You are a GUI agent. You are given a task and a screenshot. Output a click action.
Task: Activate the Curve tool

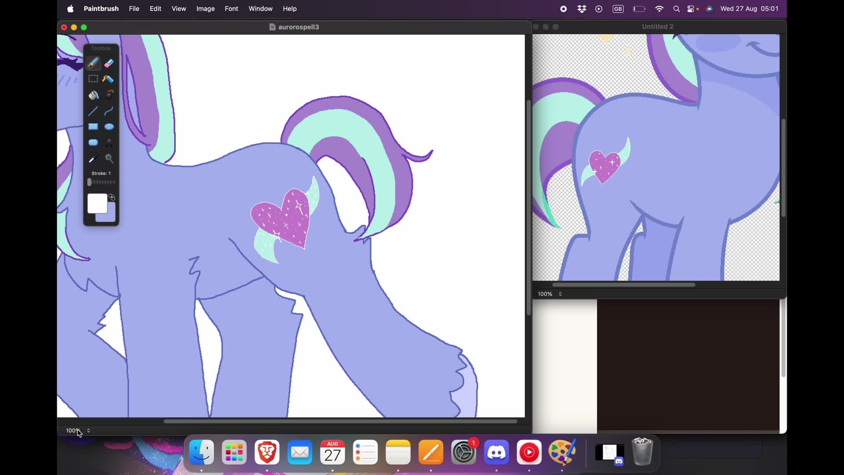point(109,111)
